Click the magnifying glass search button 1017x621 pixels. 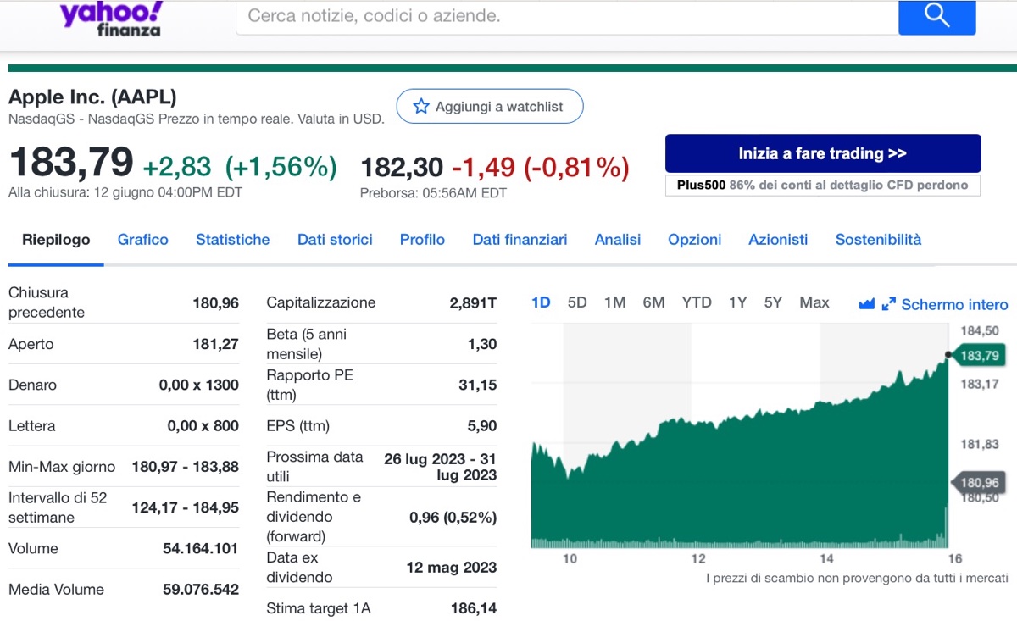point(936,16)
